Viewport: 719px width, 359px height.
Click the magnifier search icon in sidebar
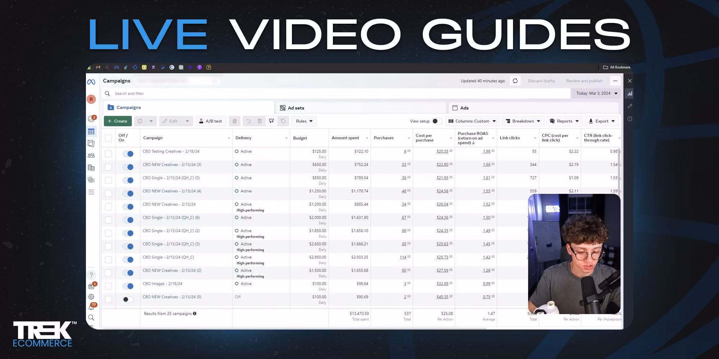[91, 318]
